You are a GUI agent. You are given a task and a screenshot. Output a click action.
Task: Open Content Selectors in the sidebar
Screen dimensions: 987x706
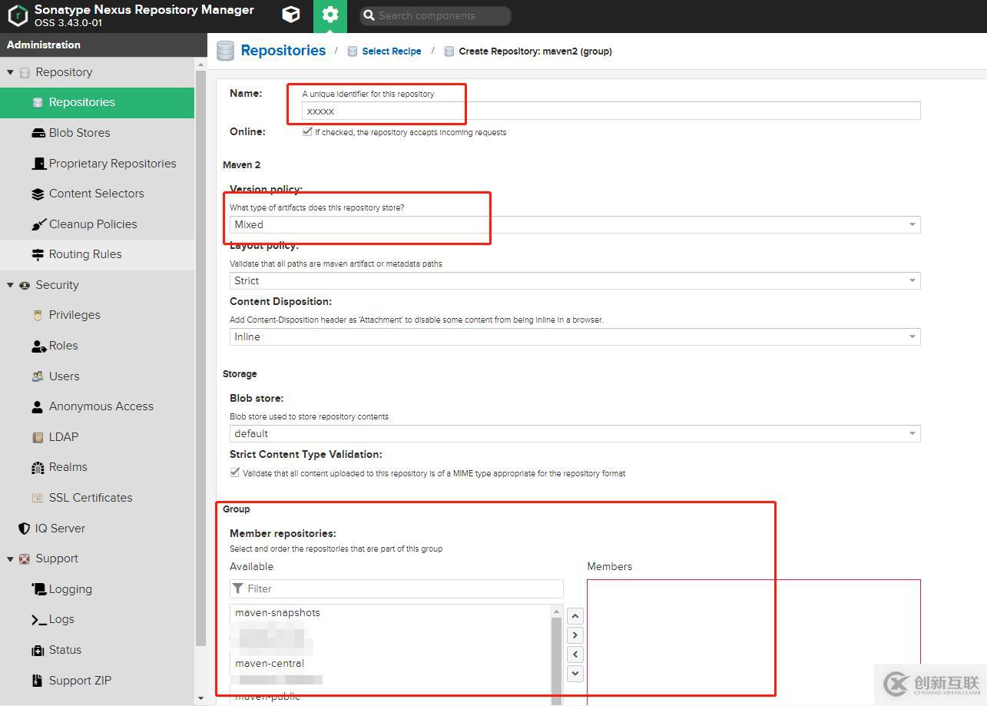click(97, 194)
